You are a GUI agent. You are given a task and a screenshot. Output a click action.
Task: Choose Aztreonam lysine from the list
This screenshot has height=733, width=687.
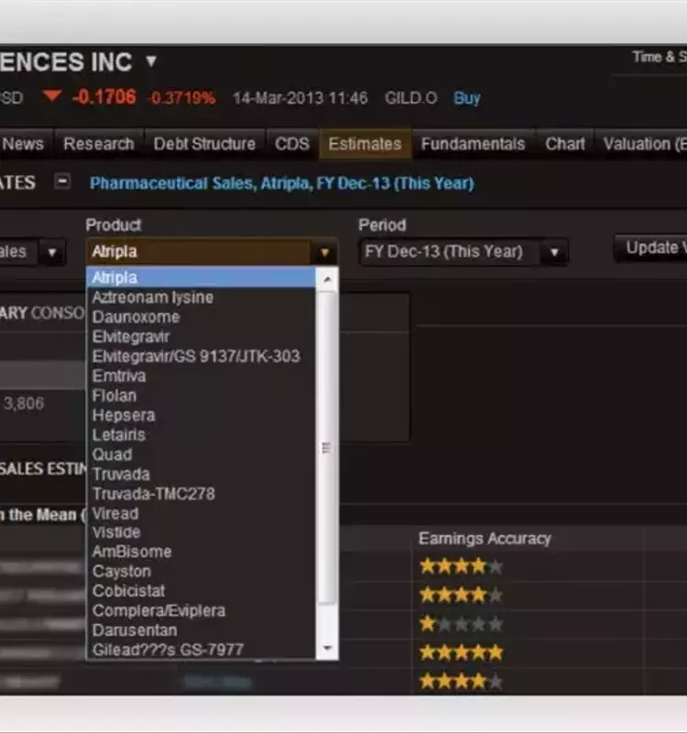coord(201,297)
